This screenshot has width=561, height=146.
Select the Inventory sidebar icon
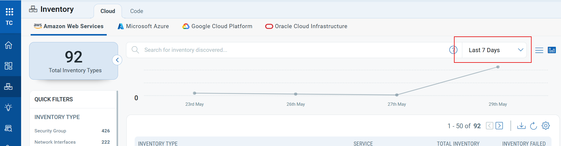pyautogui.click(x=9, y=86)
